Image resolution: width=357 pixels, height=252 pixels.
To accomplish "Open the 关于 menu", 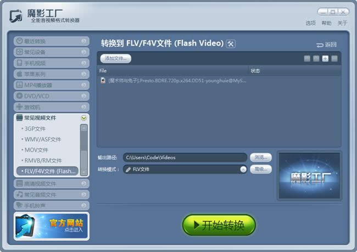I will coord(342,23).
